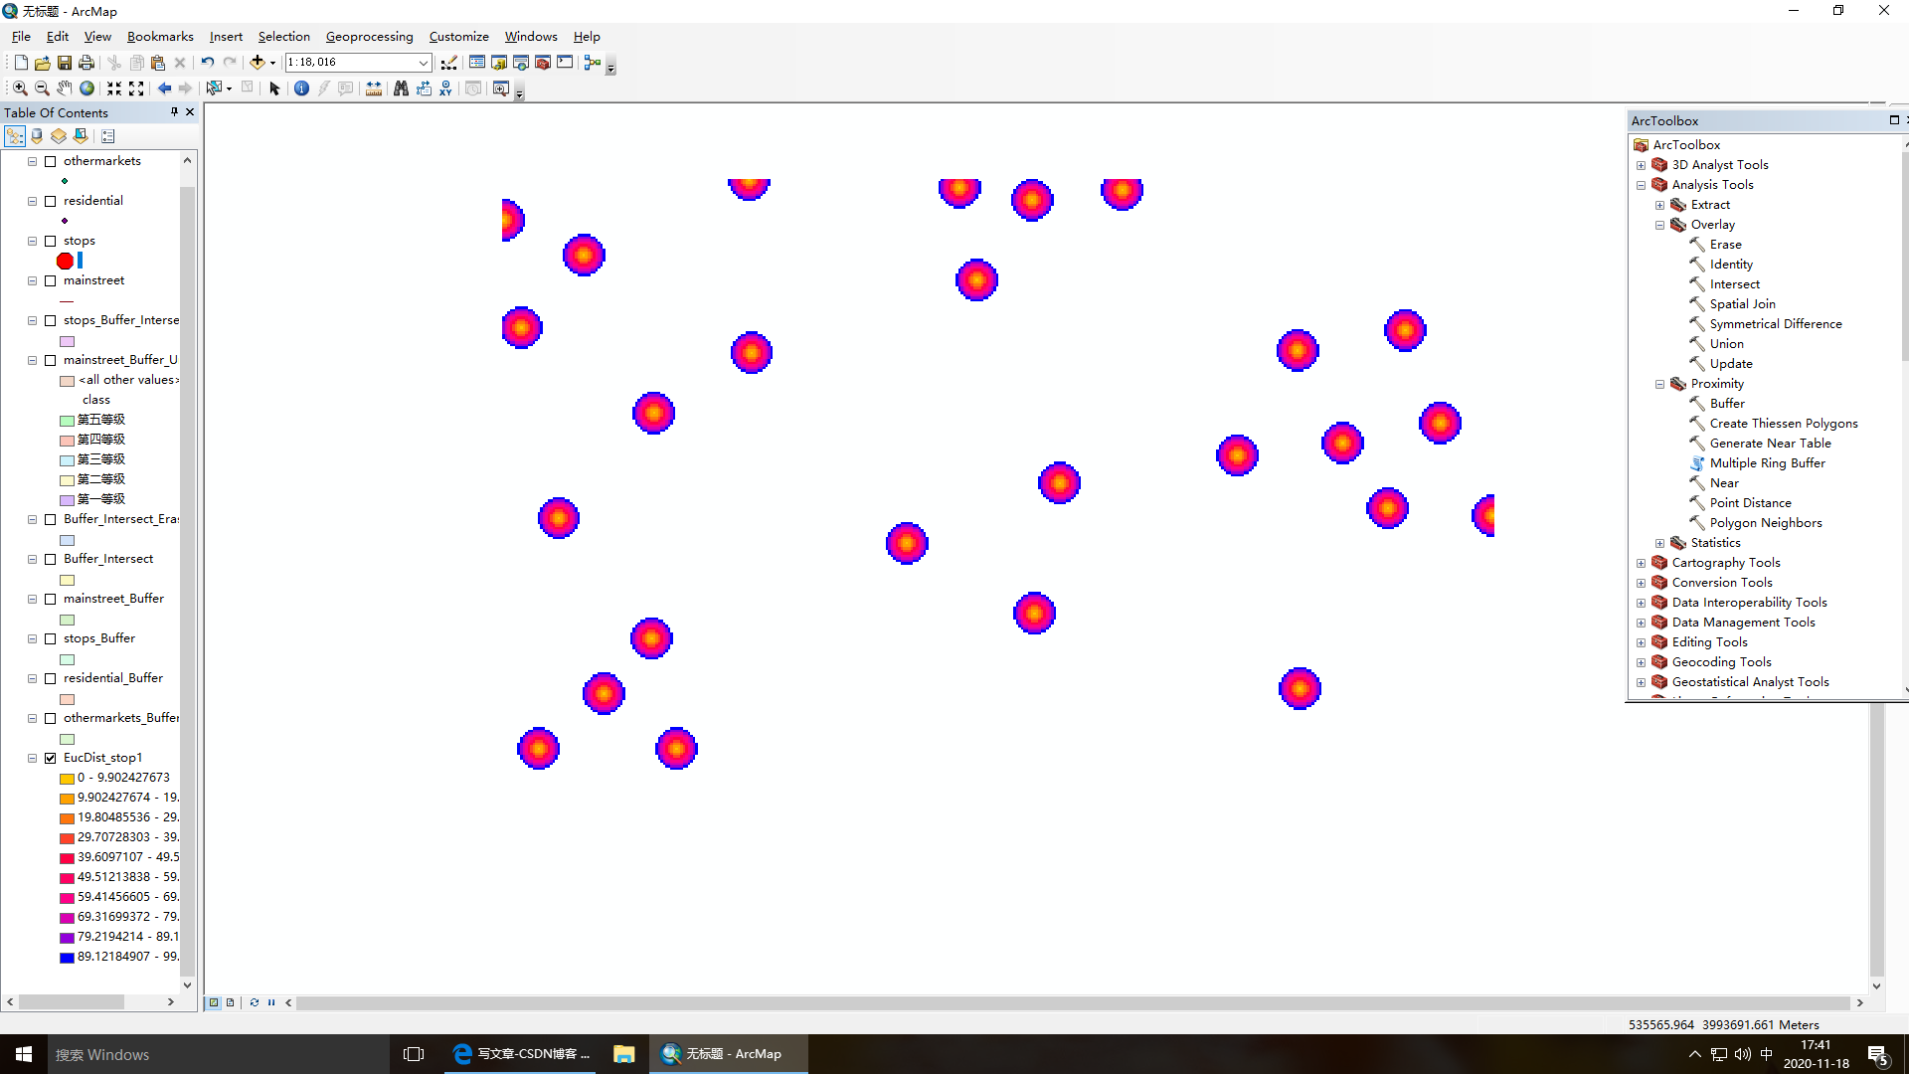The image size is (1909, 1074).
Task: Select the Pan hand tool
Action: [65, 89]
